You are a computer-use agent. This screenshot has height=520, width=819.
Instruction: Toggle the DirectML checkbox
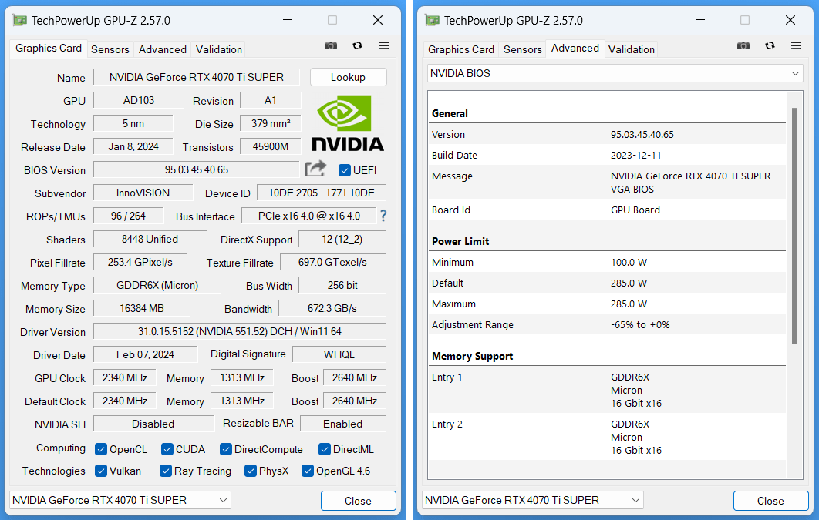click(325, 449)
